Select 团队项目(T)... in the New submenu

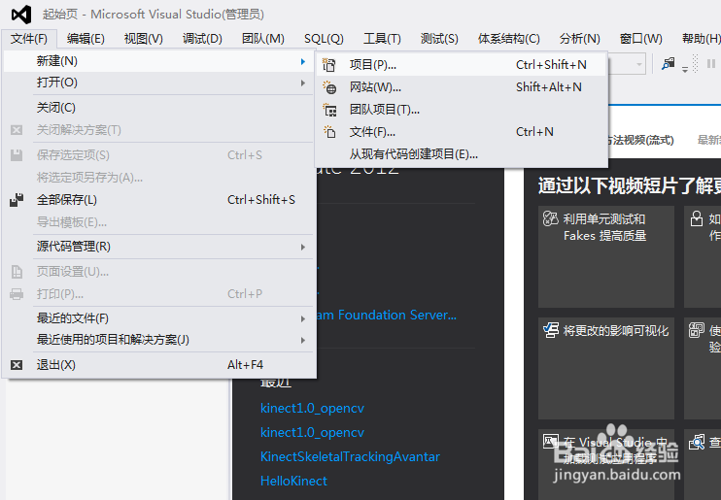(x=462, y=110)
